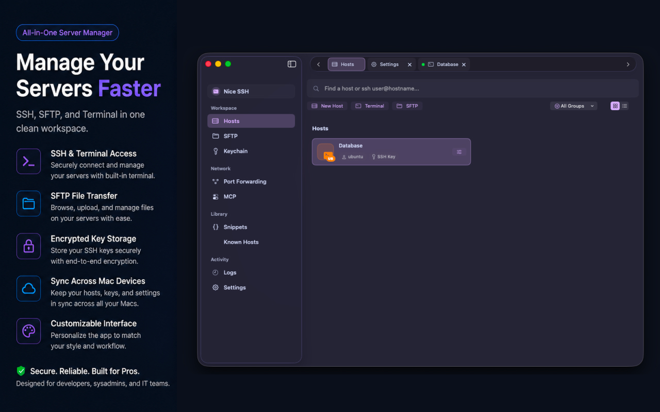Click the Logs clock icon

(x=216, y=272)
